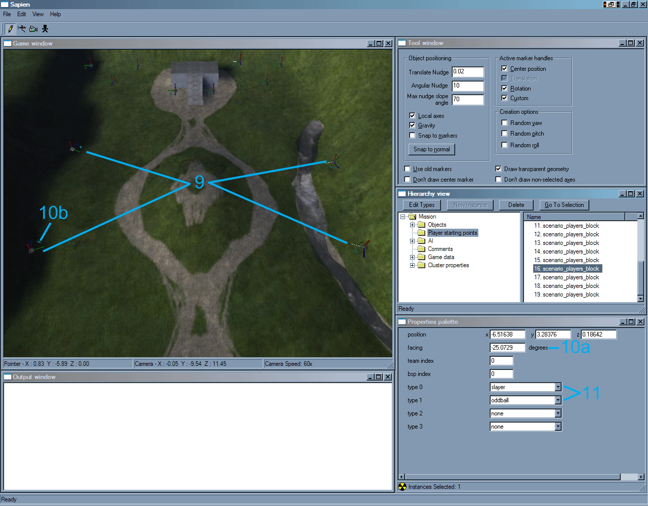Click the Tool window title icon
This screenshot has height=506, width=648.
pos(402,43)
